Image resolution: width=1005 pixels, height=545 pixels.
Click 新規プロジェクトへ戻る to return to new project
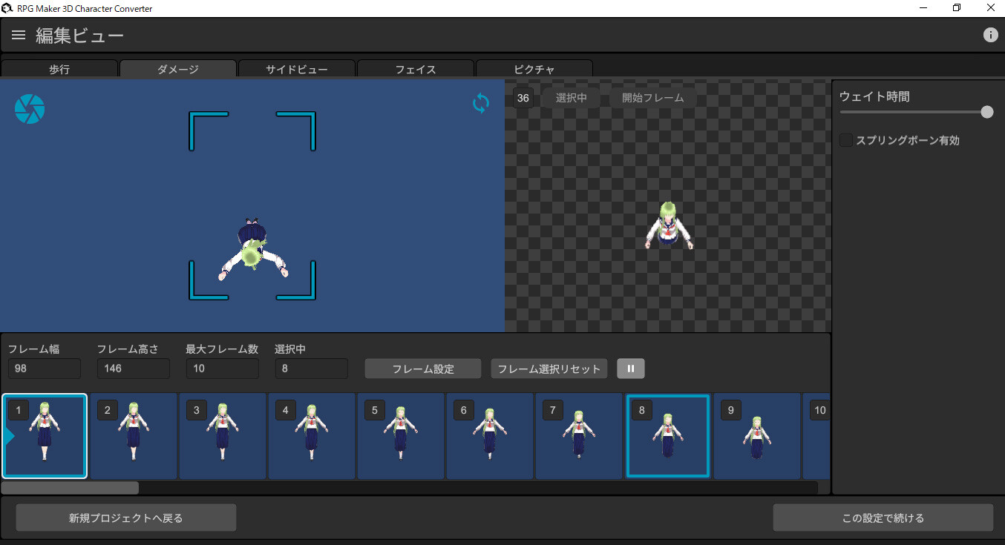pos(125,517)
